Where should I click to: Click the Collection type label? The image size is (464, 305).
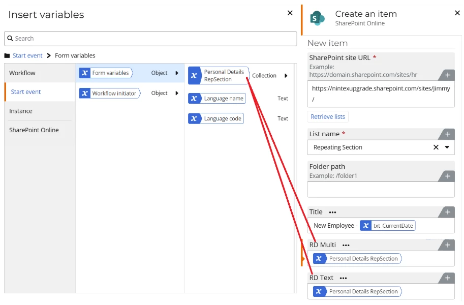[x=264, y=76]
